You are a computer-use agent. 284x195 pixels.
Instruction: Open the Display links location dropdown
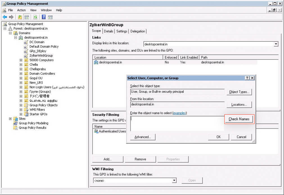tap(276, 44)
